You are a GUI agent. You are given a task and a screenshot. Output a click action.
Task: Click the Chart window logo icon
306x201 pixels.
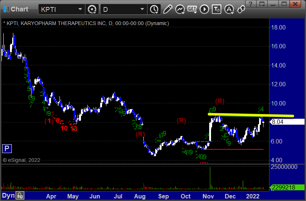click(x=6, y=9)
